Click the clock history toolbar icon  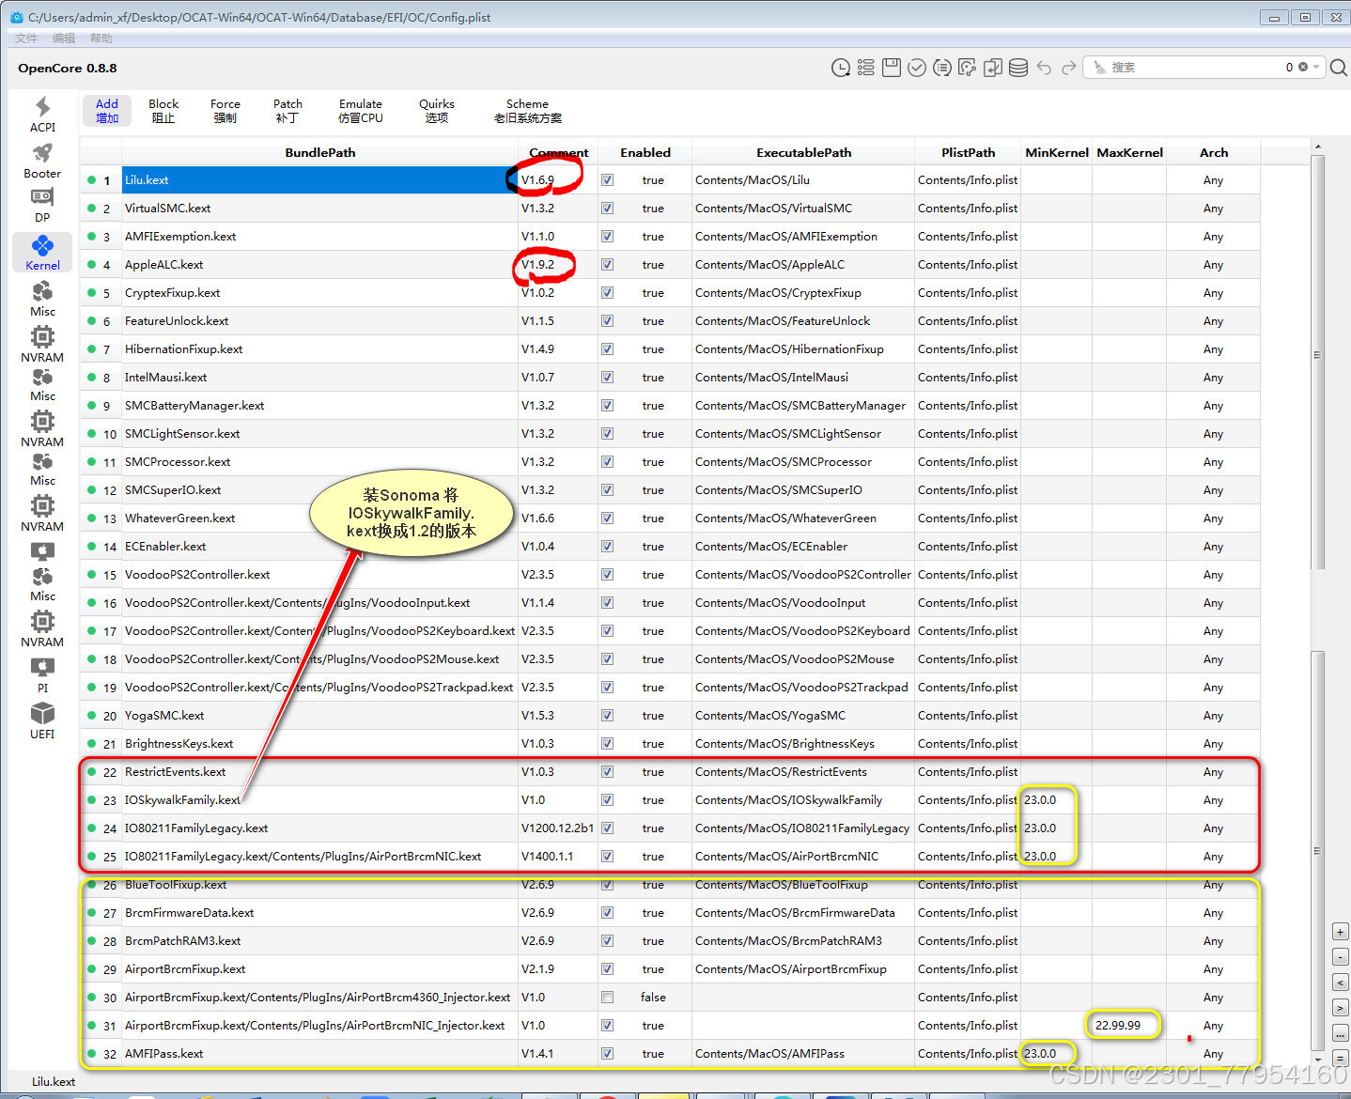point(841,68)
